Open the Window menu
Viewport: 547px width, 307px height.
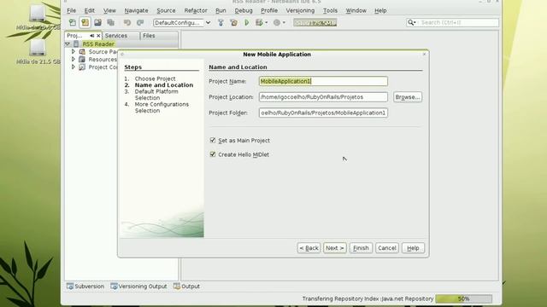coord(356,10)
